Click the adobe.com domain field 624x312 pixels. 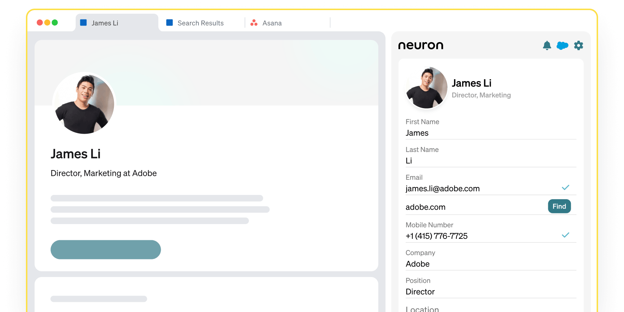476,207
